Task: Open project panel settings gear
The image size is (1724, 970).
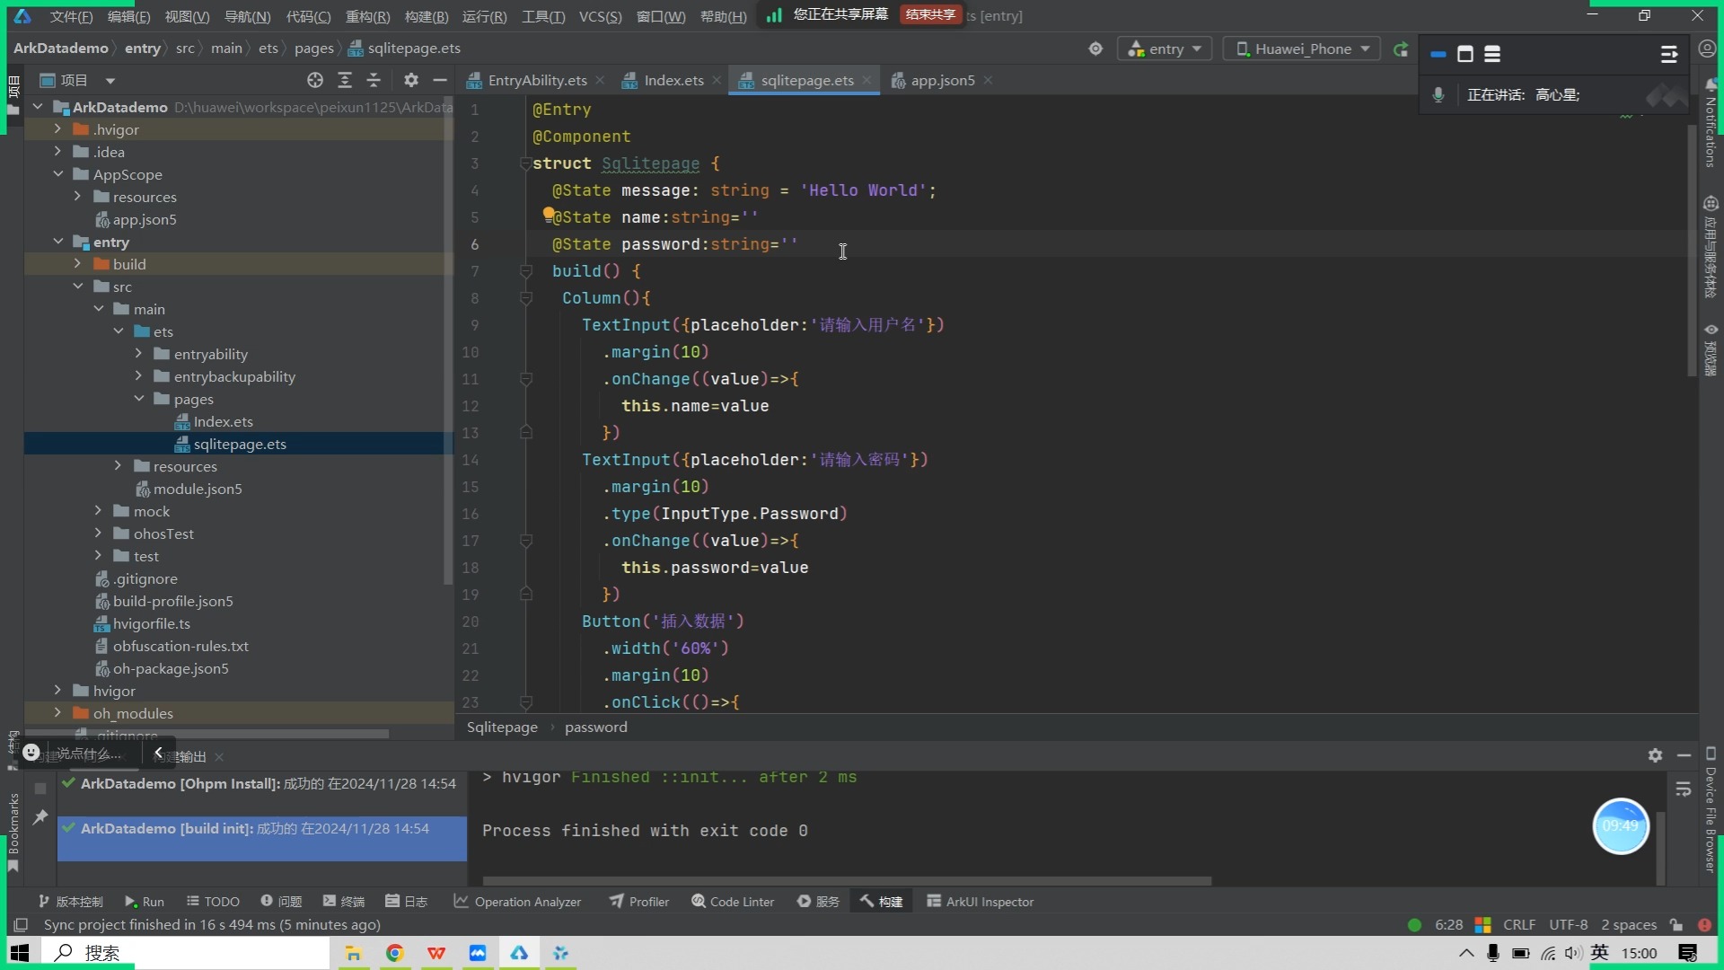Action: click(x=410, y=81)
